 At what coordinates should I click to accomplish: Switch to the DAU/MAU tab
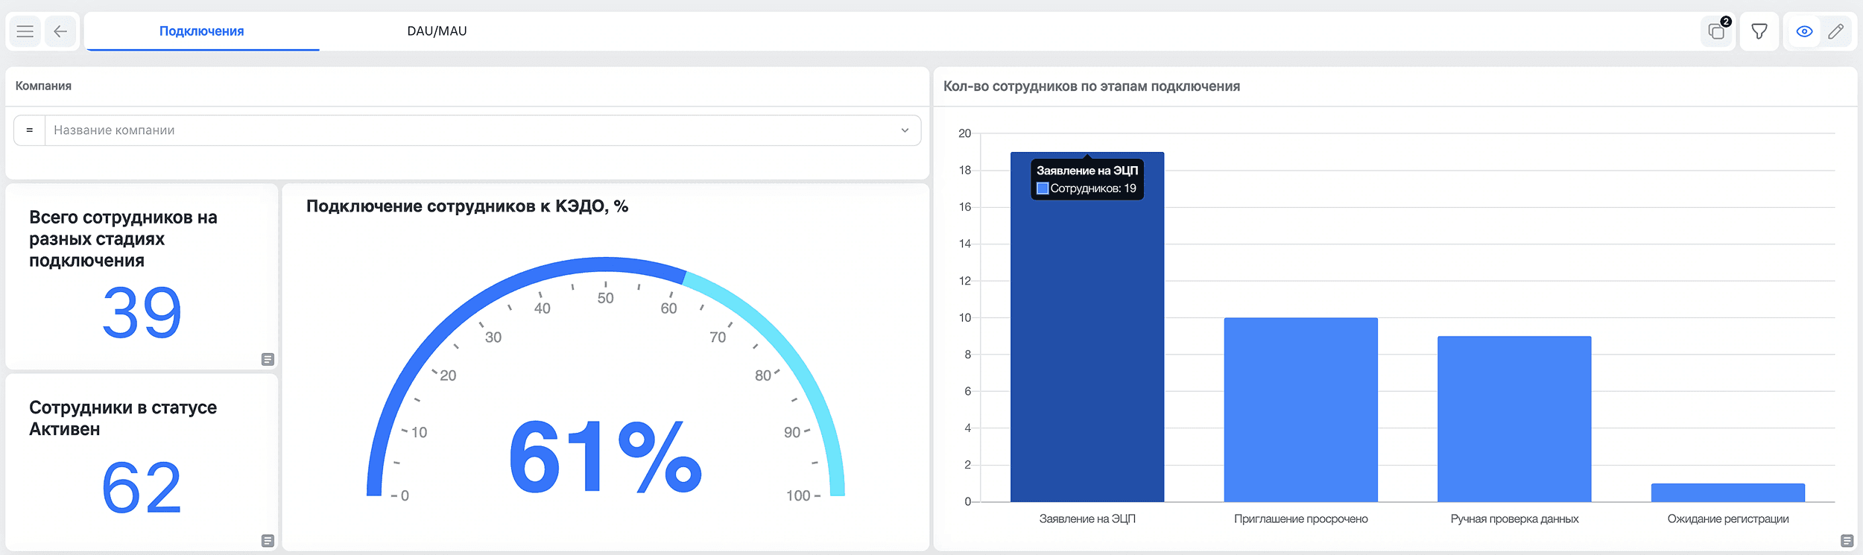click(437, 31)
